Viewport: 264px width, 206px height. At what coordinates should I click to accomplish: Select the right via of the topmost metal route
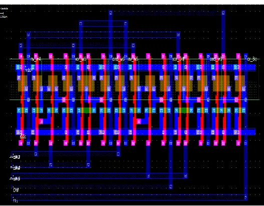[x=223, y=13]
